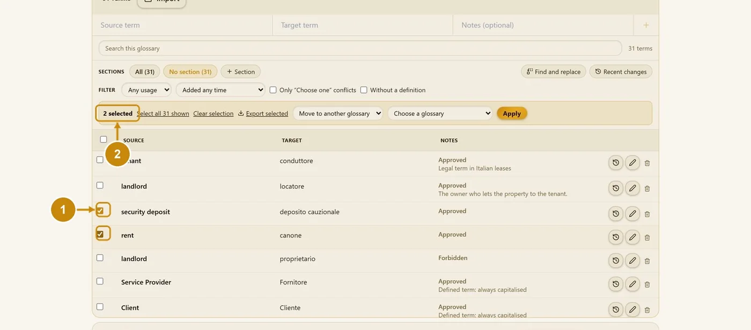This screenshot has height=330, width=751.
Task: Edit the forbidden proprietario entry
Action: pos(632,261)
